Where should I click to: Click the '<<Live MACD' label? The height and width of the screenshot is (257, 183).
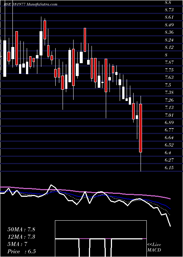click(x=154, y=247)
